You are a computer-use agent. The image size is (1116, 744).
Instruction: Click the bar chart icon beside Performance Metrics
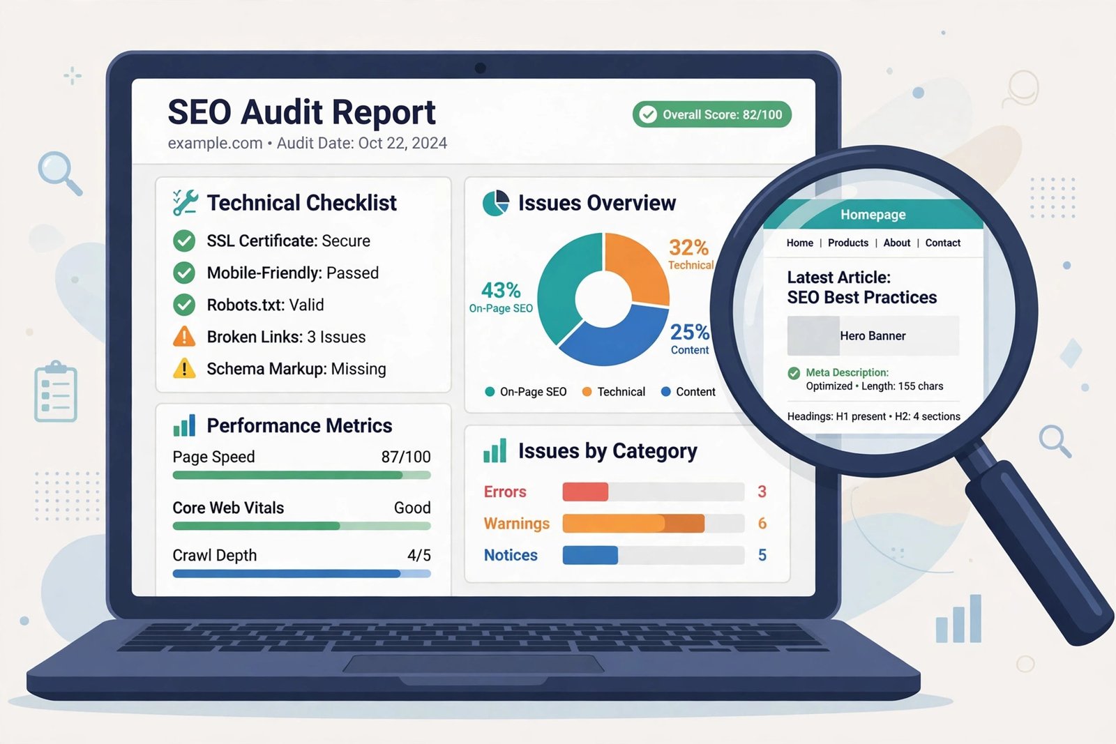pyautogui.click(x=184, y=425)
